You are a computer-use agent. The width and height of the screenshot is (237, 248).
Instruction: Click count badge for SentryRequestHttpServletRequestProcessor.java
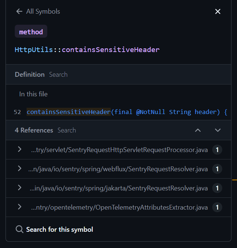217,150
